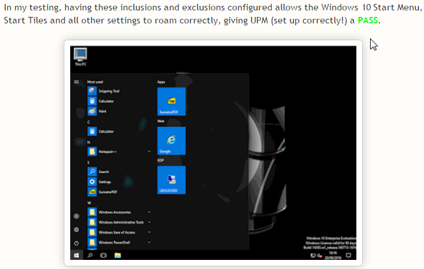Click the settings gear in Start rail
The width and height of the screenshot is (424, 269).
click(77, 229)
